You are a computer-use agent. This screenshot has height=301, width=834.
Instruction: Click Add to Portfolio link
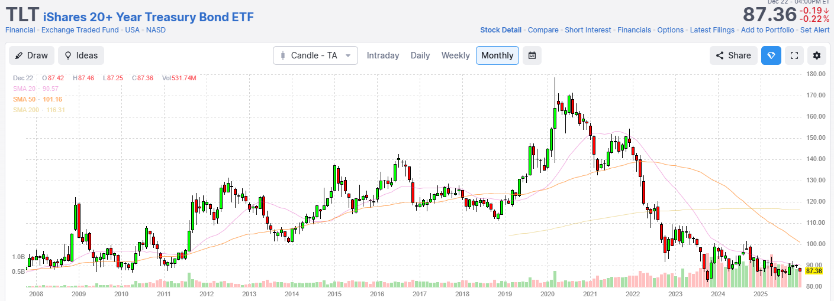point(767,30)
